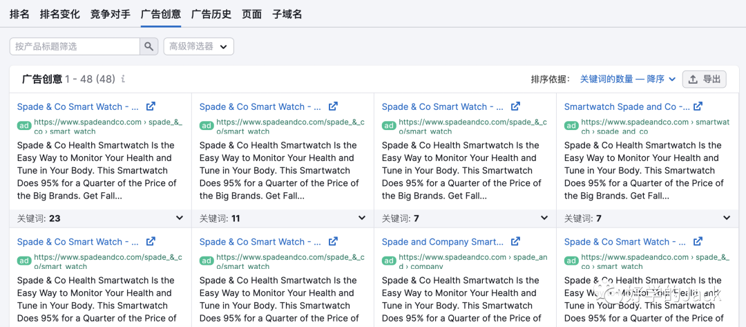The width and height of the screenshot is (746, 327).
Task: Switch to the 排名 tab
Action: (19, 14)
